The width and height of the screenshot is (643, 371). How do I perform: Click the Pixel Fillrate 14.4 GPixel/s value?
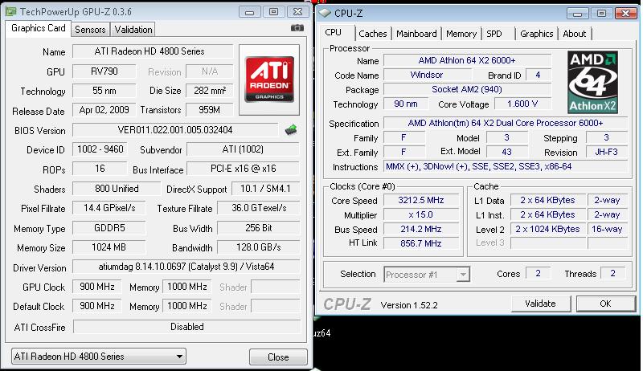109,208
